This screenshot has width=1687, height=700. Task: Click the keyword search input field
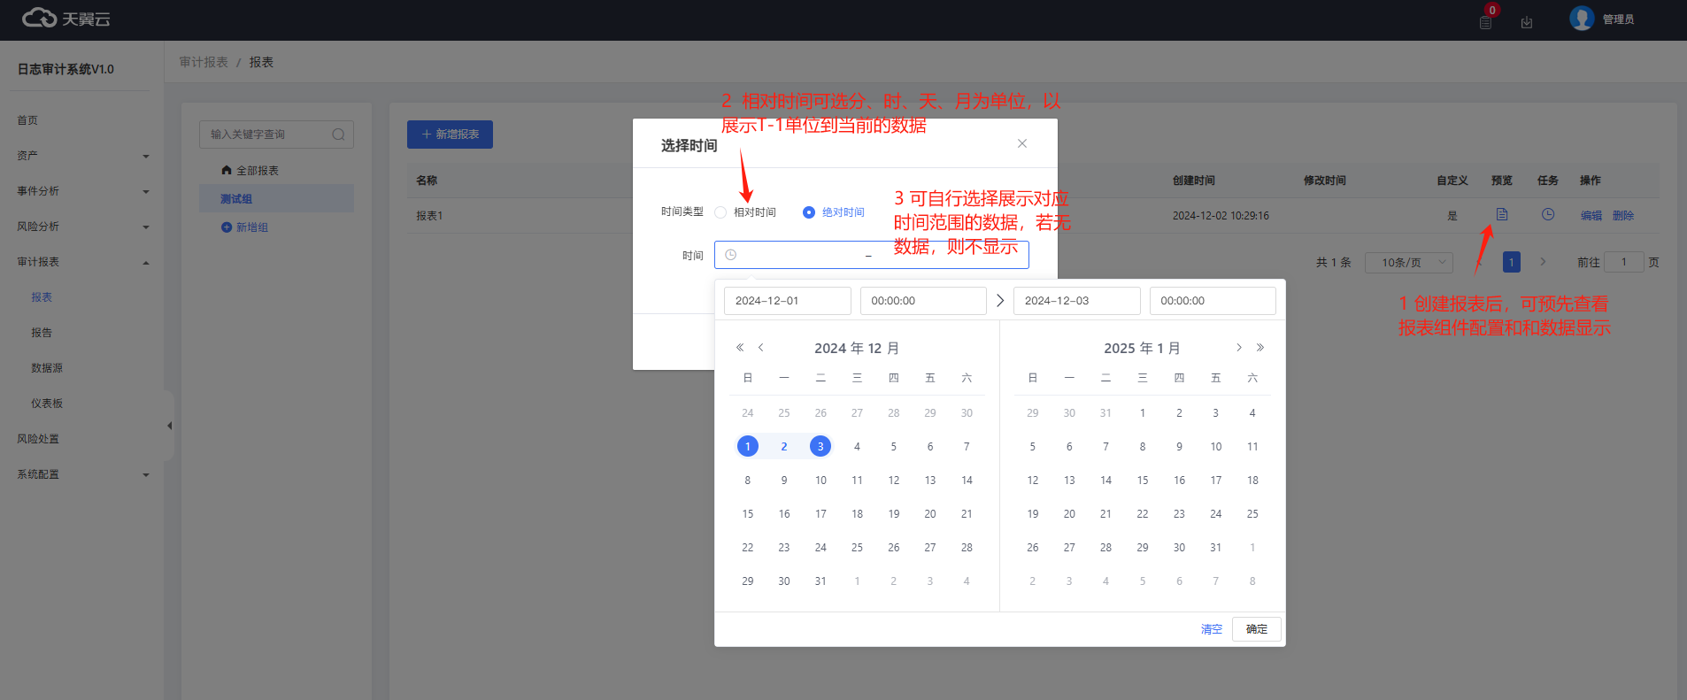pos(276,135)
